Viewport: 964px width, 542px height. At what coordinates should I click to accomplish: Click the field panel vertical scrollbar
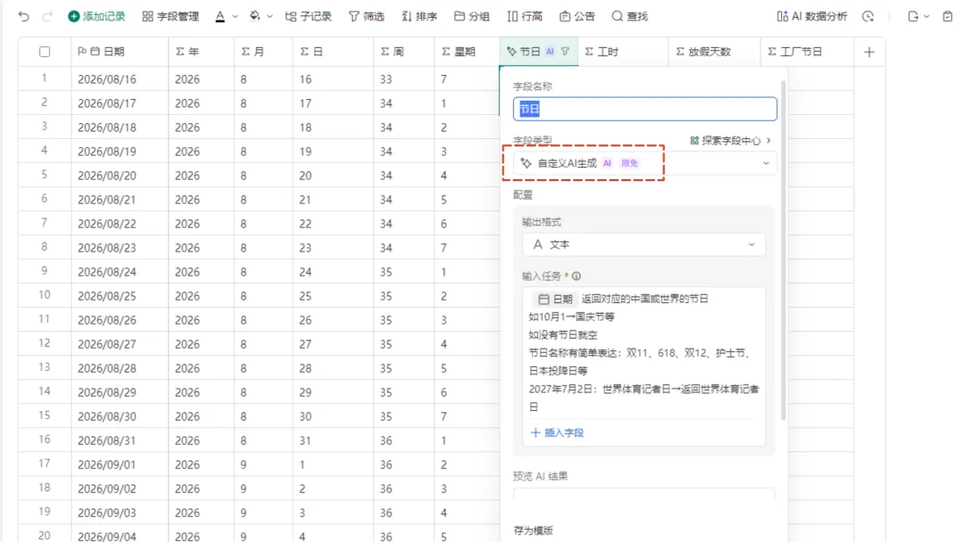[x=784, y=250]
